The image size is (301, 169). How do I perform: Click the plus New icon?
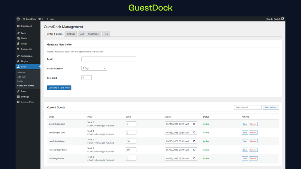tap(47, 19)
